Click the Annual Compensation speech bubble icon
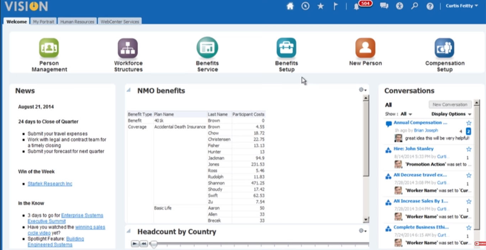 pyautogui.click(x=389, y=124)
